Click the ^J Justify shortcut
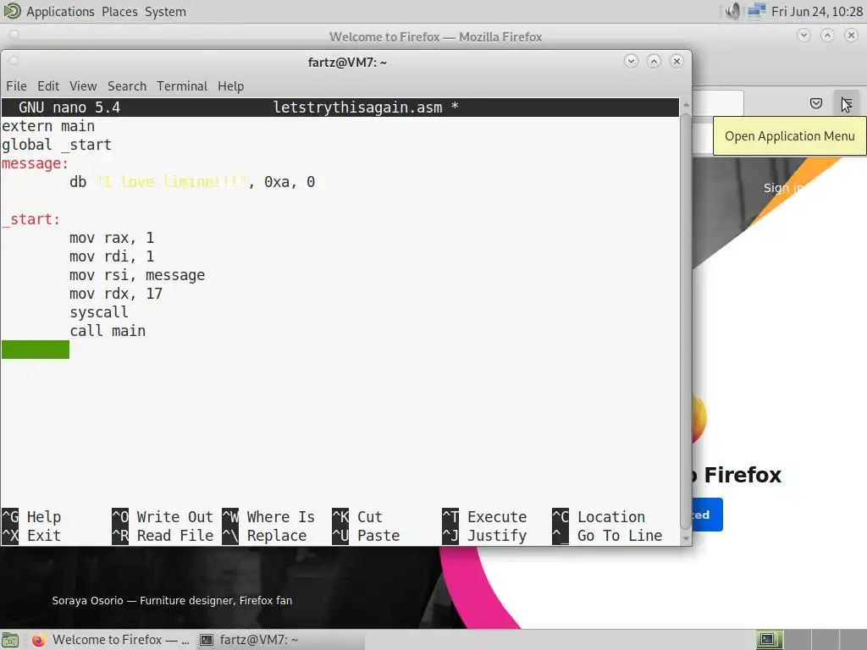The image size is (867, 650). click(484, 536)
